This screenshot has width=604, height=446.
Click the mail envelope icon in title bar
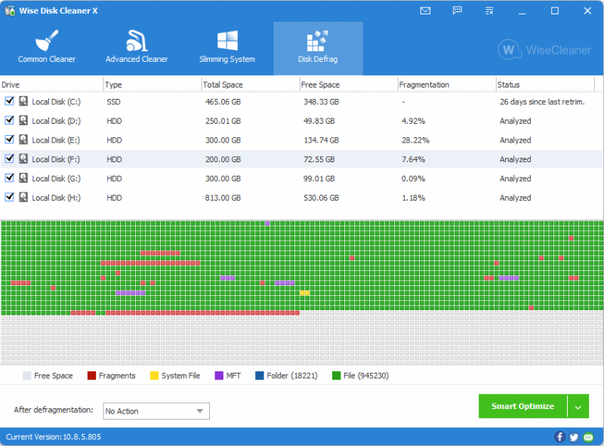click(425, 11)
